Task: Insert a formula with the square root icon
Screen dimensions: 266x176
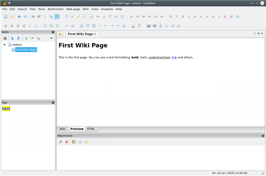Action: pyautogui.click(x=173, y=26)
